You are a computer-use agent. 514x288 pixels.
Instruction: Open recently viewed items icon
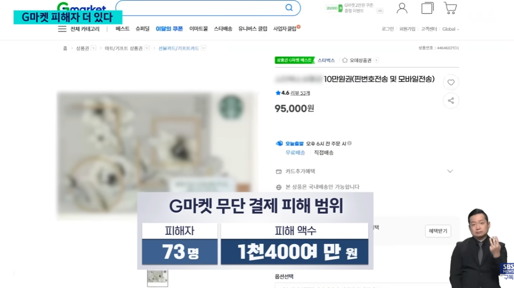pos(427,8)
